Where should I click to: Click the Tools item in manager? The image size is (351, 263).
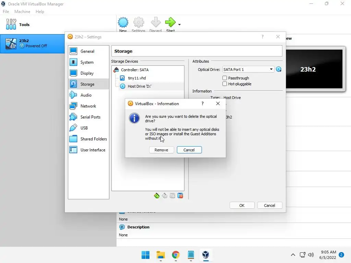[x=58, y=25]
